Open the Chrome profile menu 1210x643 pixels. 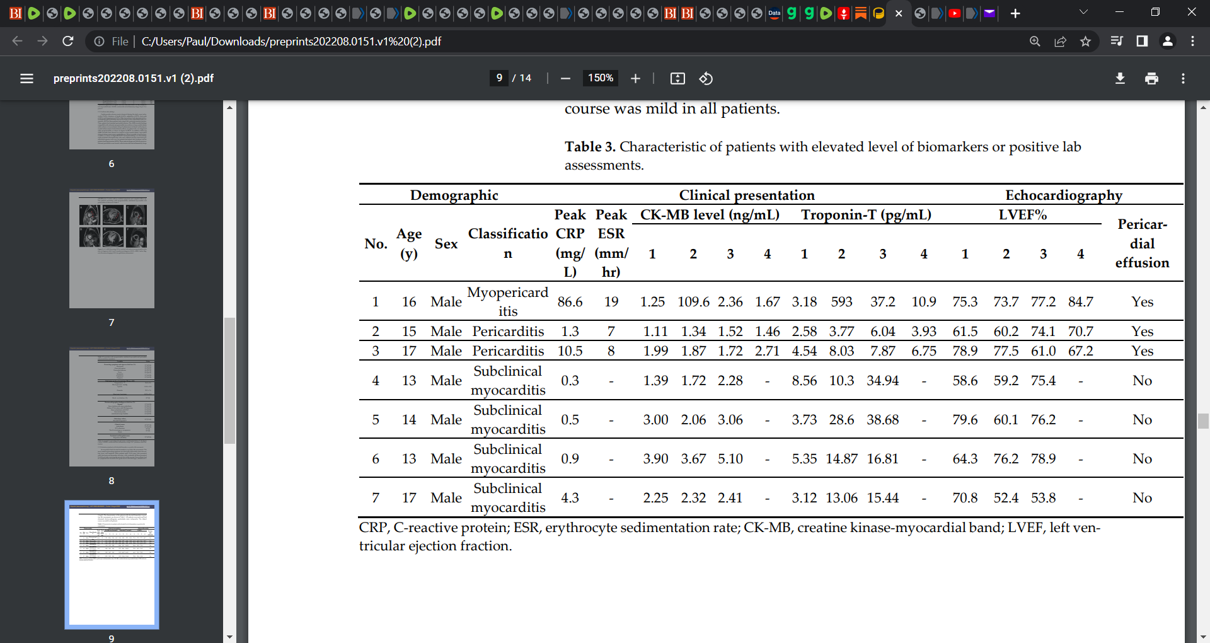coord(1167,41)
